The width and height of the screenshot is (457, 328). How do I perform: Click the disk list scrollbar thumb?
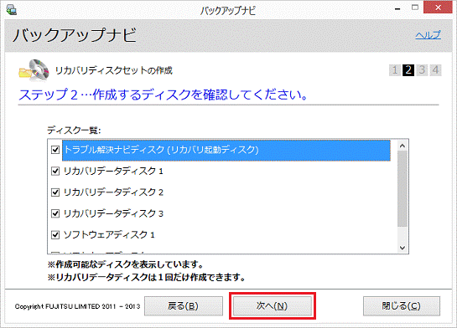[402, 188]
